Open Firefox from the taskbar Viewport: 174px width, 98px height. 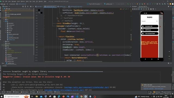[x=63, y=97]
